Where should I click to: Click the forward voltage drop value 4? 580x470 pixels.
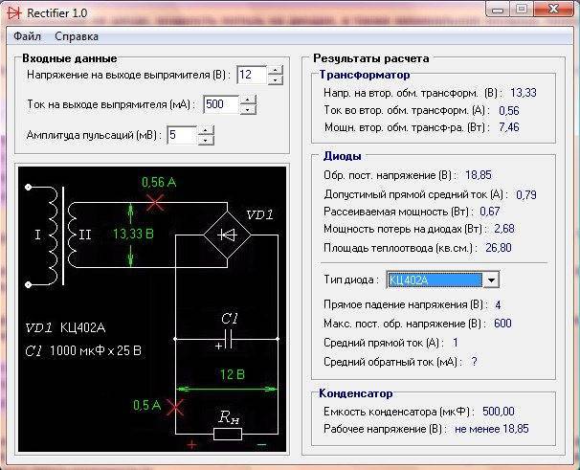[498, 305]
